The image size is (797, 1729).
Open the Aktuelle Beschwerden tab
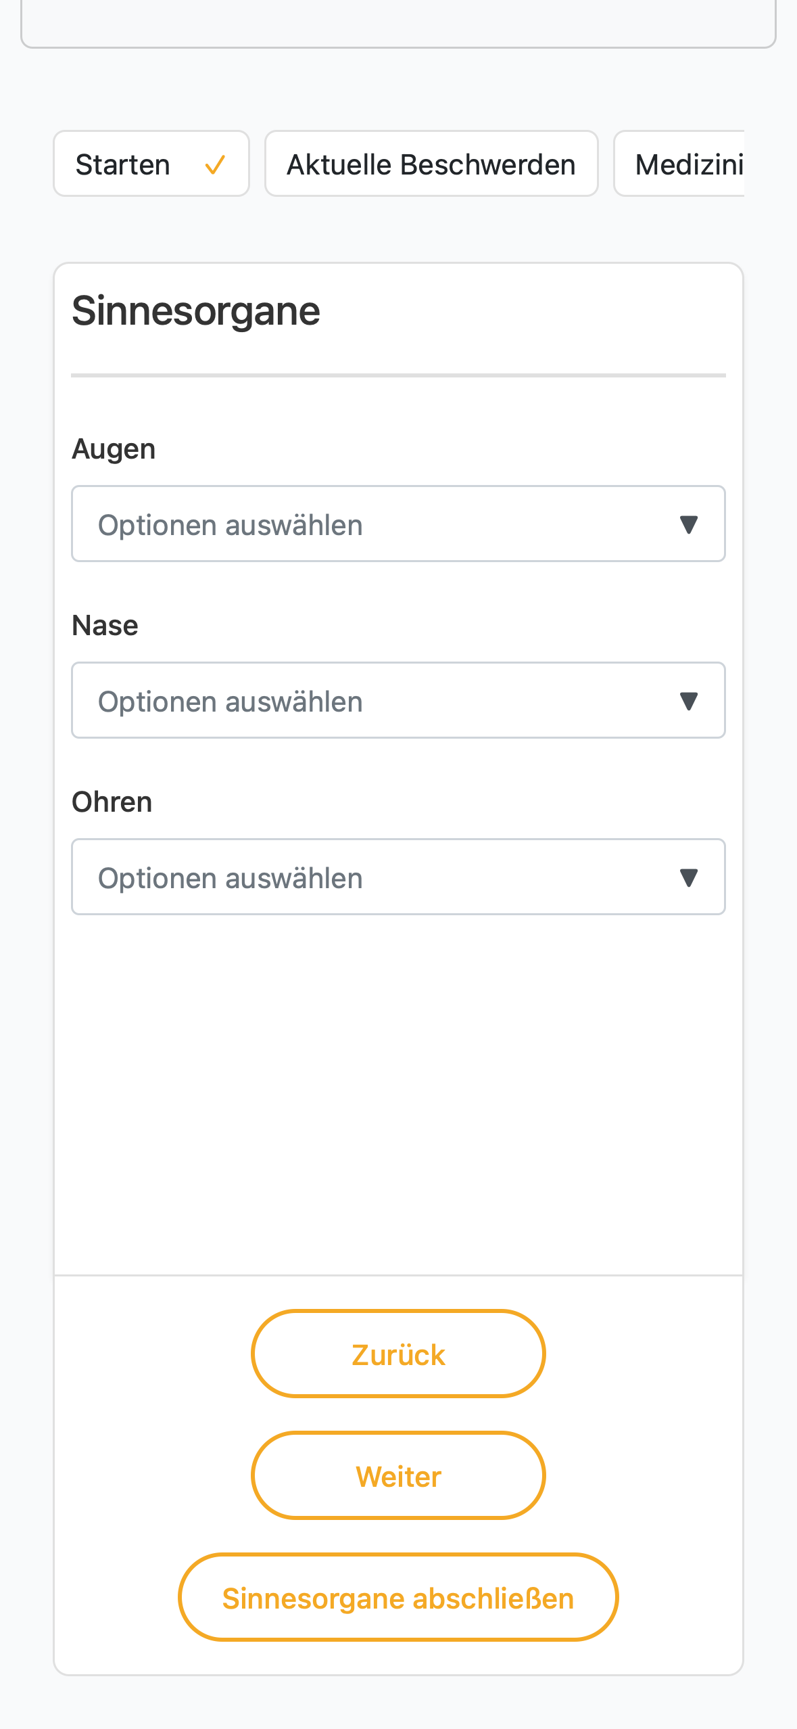pos(431,164)
